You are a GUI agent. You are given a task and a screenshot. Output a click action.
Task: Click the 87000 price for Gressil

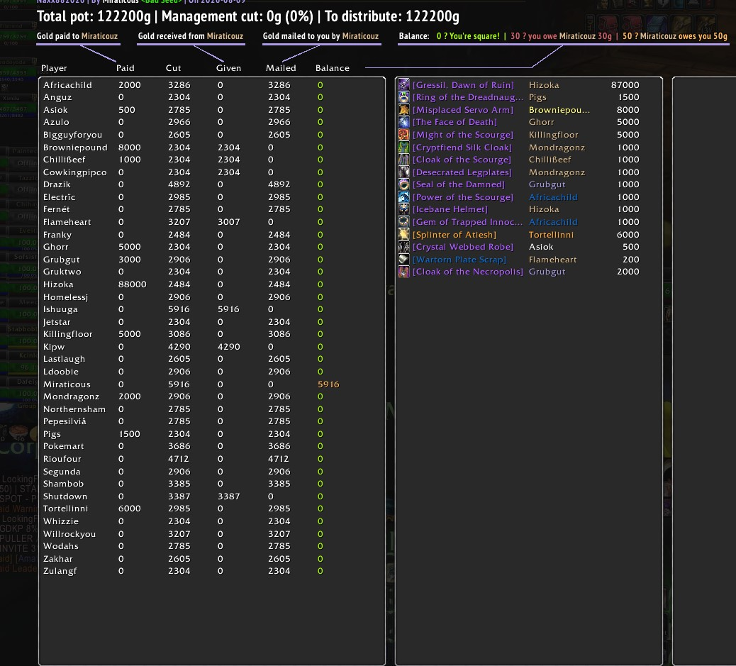pyautogui.click(x=625, y=85)
